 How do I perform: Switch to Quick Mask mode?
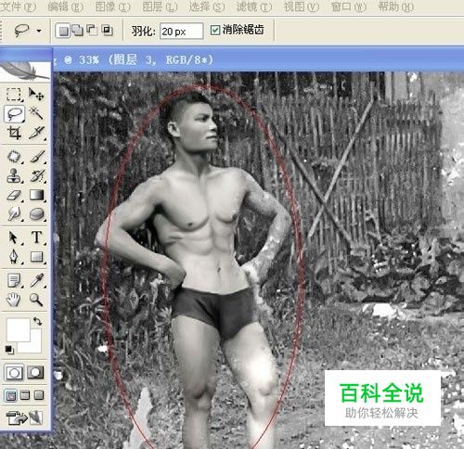coord(35,373)
